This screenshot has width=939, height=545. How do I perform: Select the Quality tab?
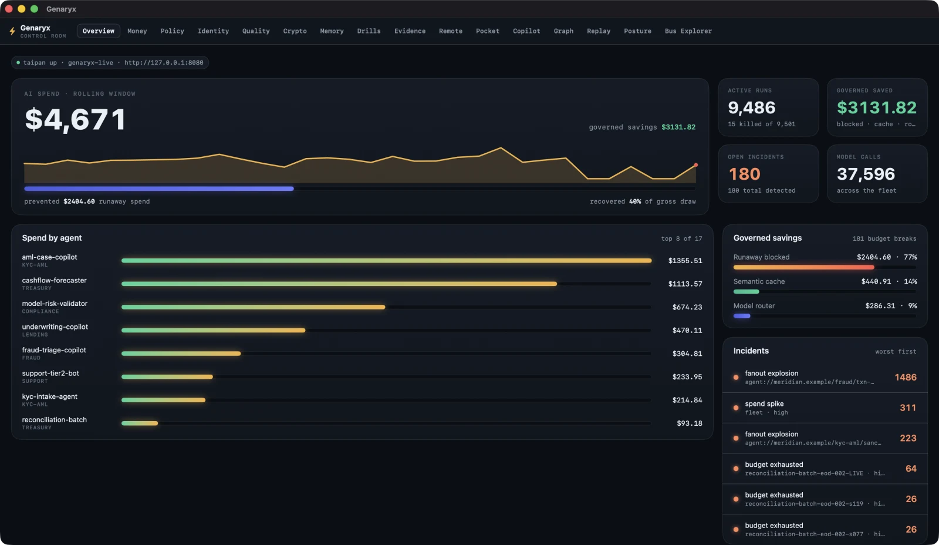pos(256,31)
